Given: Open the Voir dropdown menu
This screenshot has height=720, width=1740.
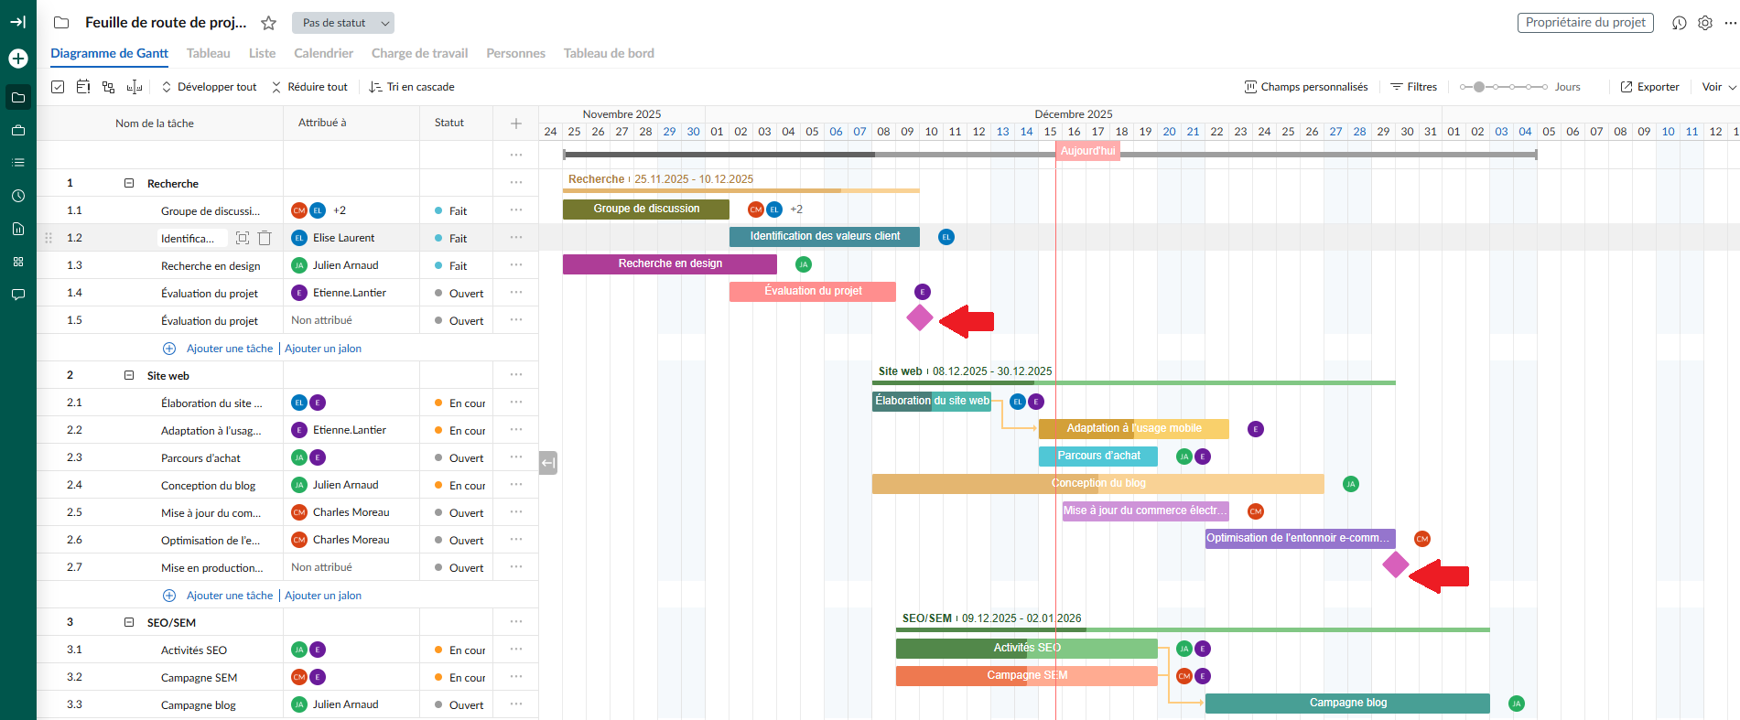Looking at the screenshot, I should (1718, 87).
